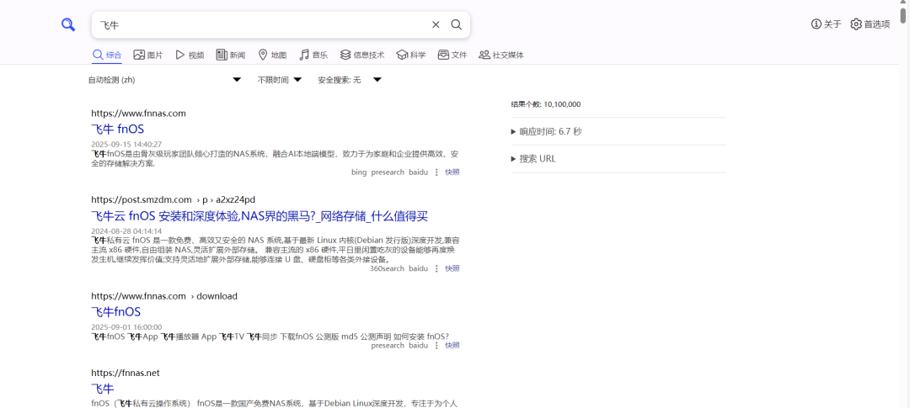Open 快照 cache for the smzdm result
Viewport: 910px width, 408px height.
click(x=452, y=268)
